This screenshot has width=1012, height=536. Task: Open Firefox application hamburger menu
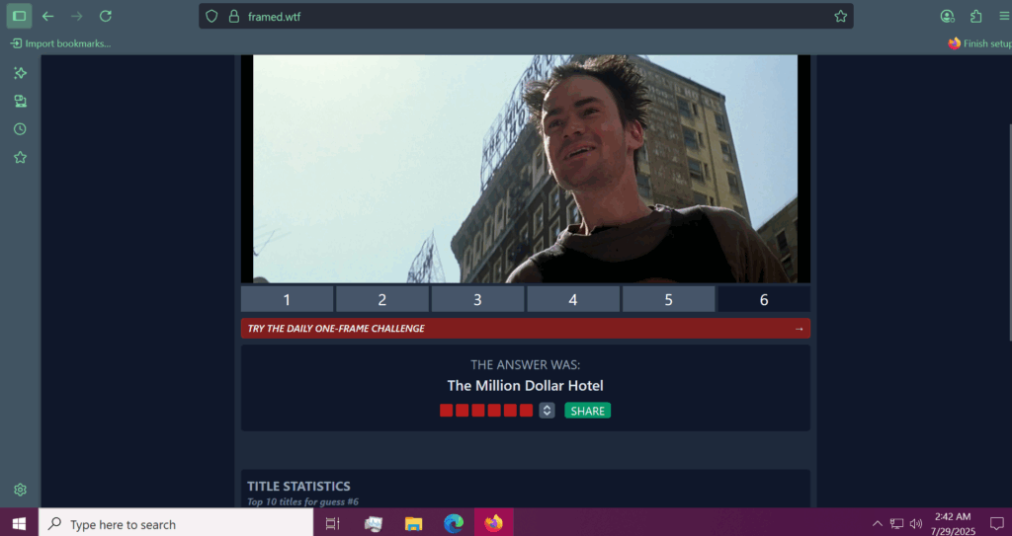[x=1004, y=16]
